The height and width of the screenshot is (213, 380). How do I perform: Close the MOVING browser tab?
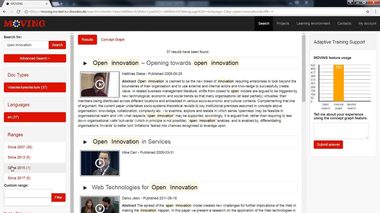point(47,4)
